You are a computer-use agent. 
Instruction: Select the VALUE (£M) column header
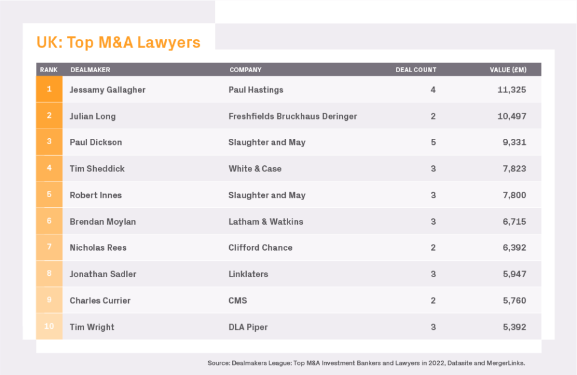tap(508, 70)
